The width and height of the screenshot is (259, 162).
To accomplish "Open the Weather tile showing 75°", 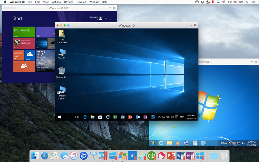I will click(x=46, y=61).
